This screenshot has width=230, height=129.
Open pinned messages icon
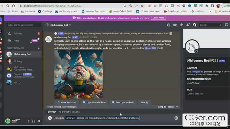181,25
